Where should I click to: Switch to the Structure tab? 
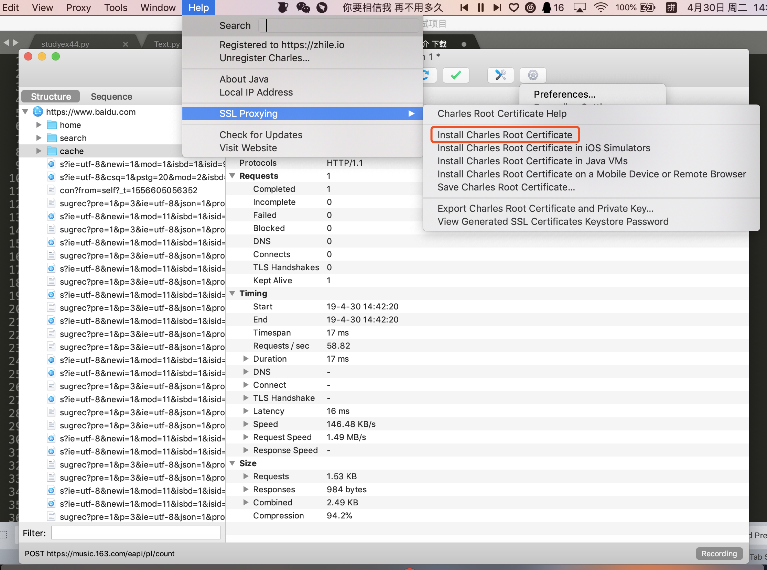[x=51, y=96]
